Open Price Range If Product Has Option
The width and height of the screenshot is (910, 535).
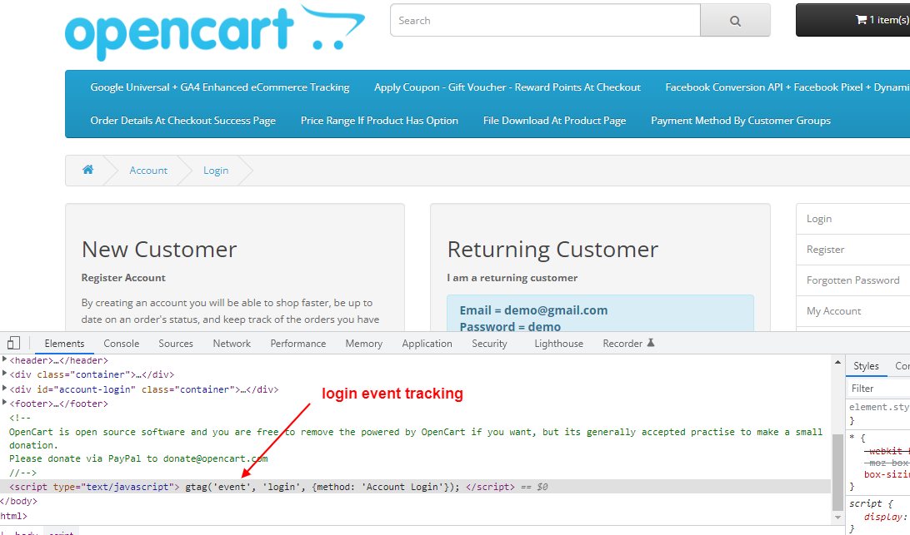tap(379, 121)
